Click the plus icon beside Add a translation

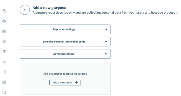[76, 82]
